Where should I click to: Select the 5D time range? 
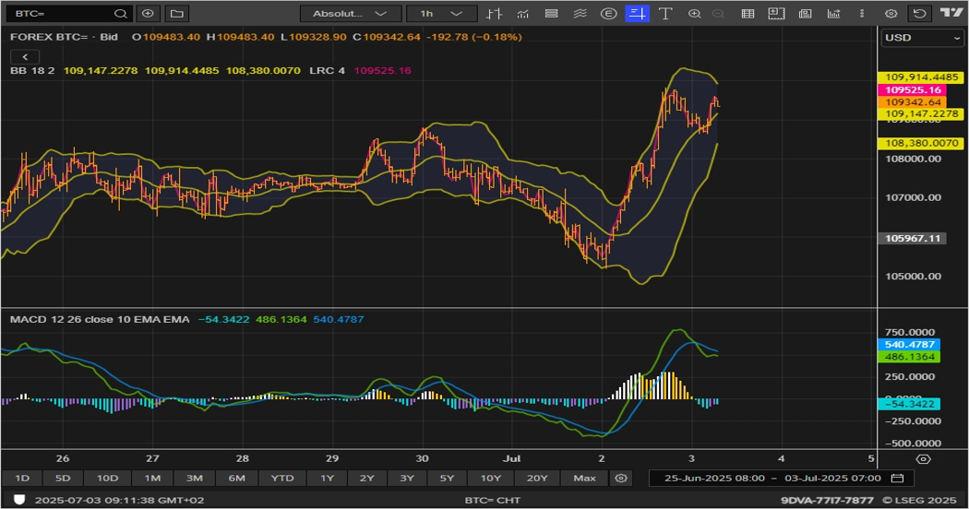point(63,479)
